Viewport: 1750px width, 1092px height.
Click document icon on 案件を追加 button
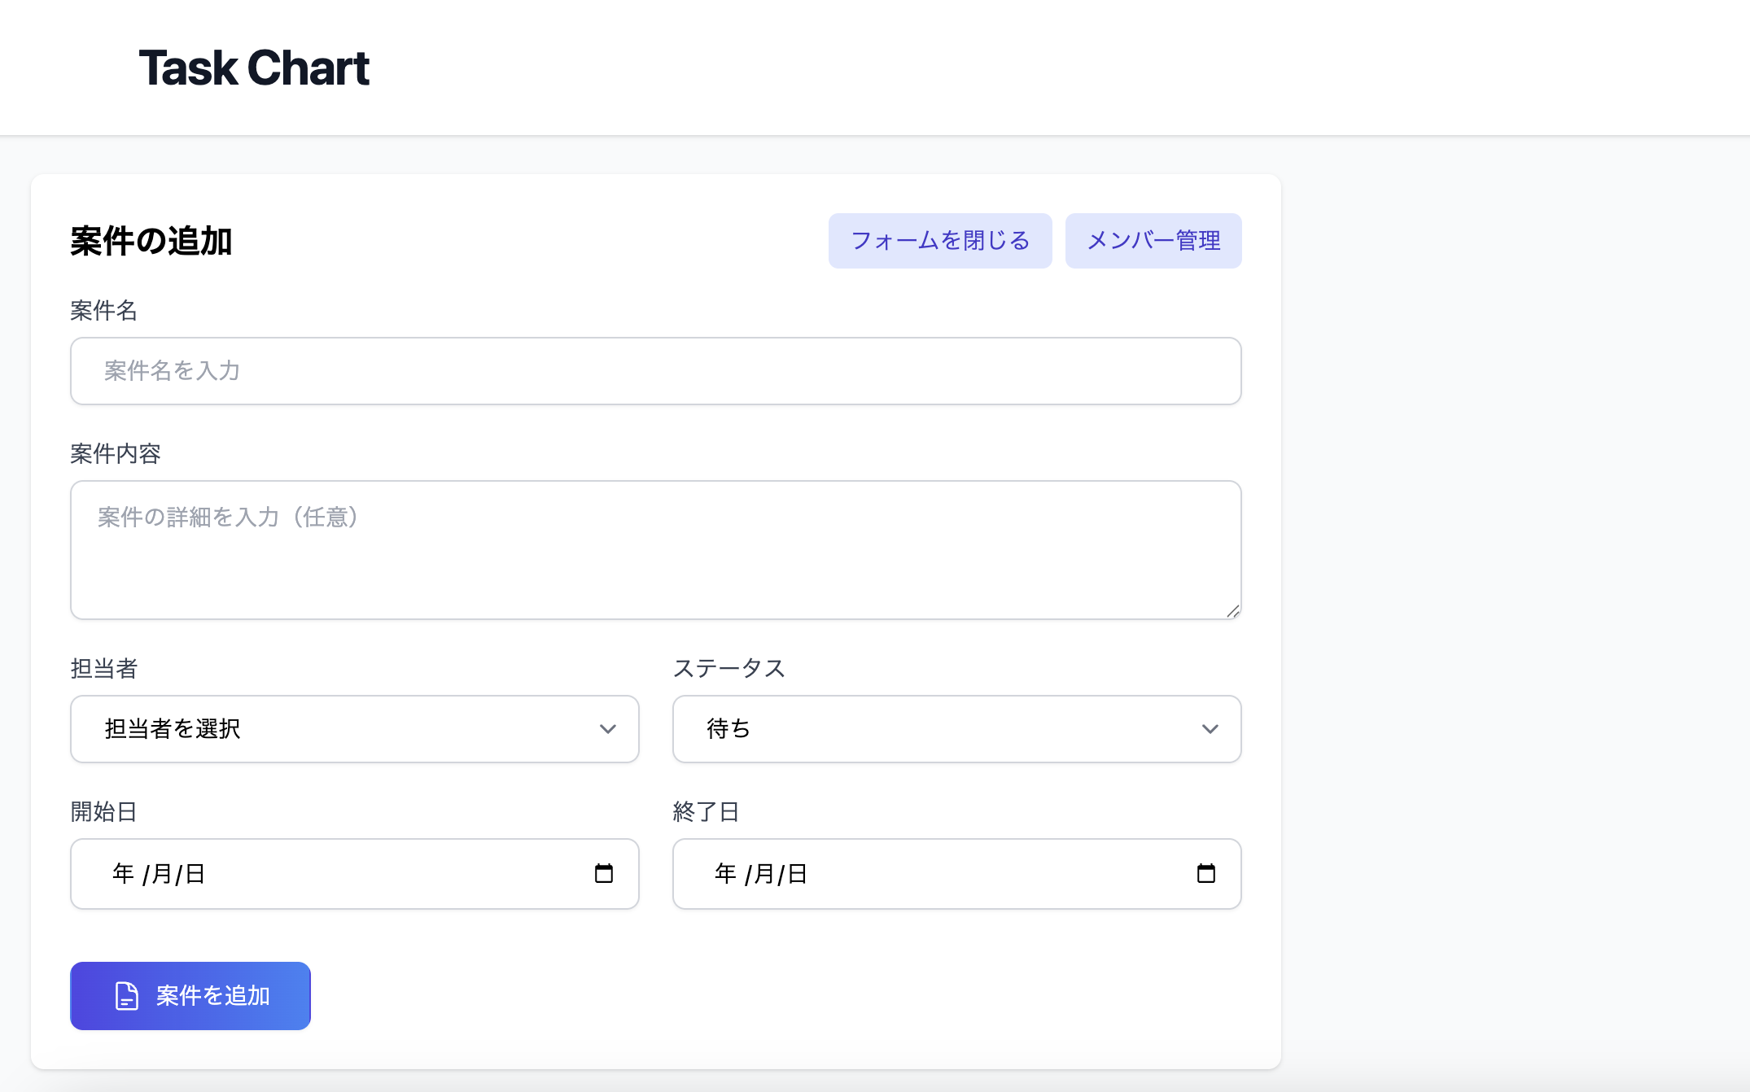(x=127, y=995)
